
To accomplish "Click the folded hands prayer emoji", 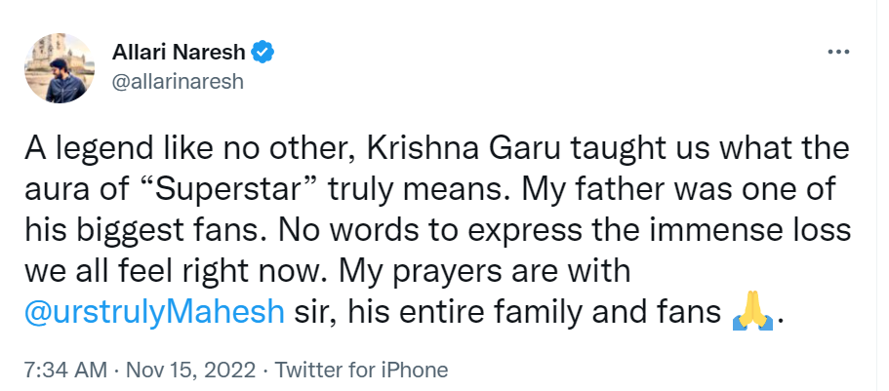I will coord(751,315).
